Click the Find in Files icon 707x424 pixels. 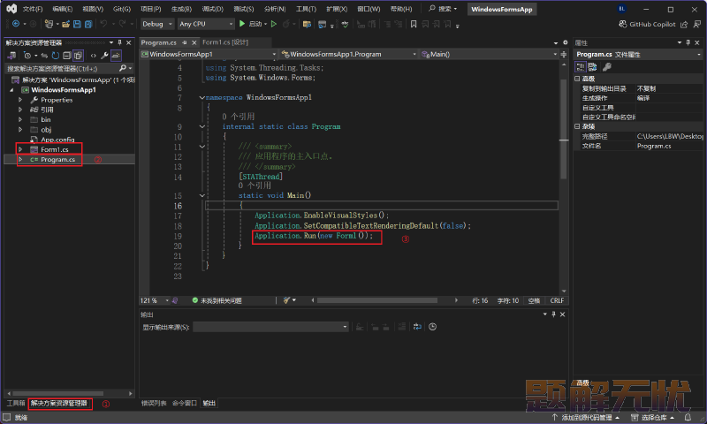307,24
